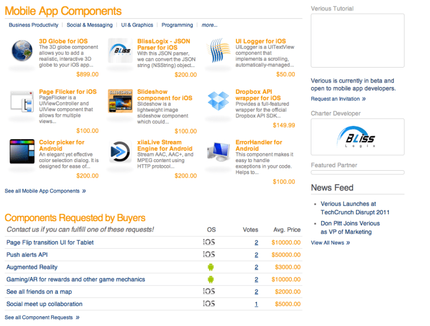Click the 'Votes' column header
The image size is (430, 326).
pos(251,230)
